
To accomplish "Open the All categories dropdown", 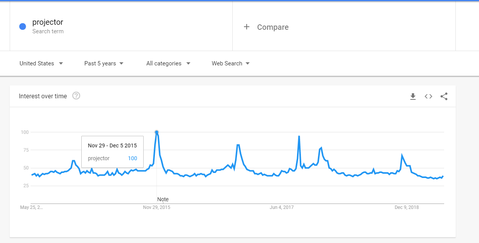I will tap(168, 63).
